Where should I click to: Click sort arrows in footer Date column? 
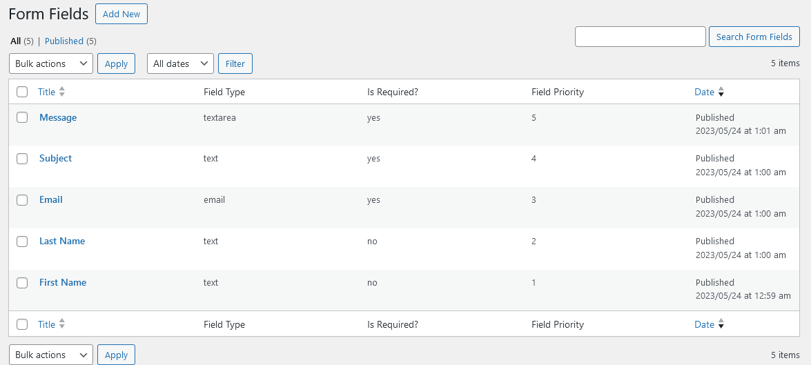[721, 324]
